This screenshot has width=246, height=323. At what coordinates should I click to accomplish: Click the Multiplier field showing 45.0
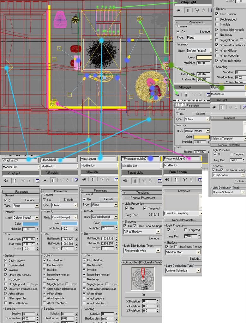point(68,229)
